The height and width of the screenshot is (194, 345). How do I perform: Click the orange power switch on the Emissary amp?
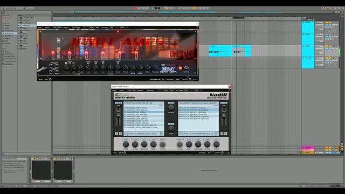(180, 68)
